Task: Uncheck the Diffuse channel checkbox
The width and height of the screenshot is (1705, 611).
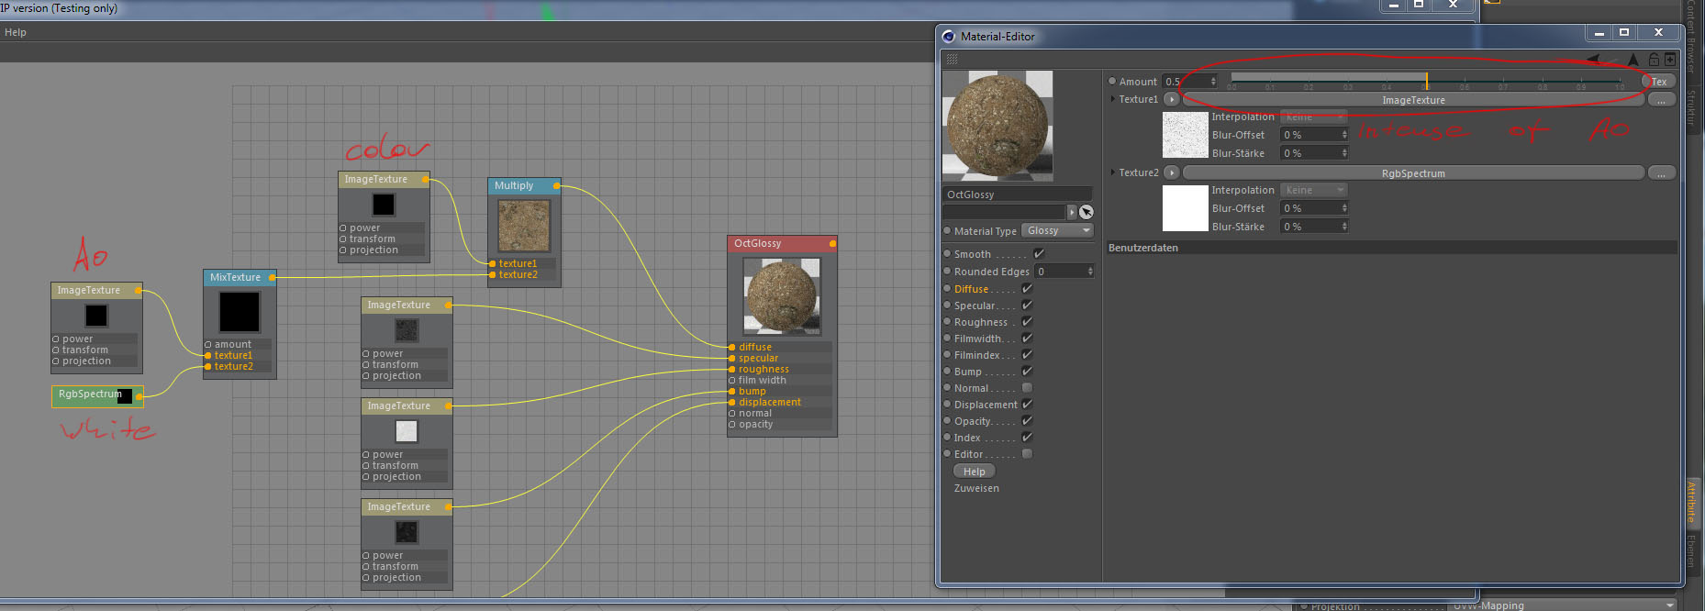Action: (x=1027, y=289)
